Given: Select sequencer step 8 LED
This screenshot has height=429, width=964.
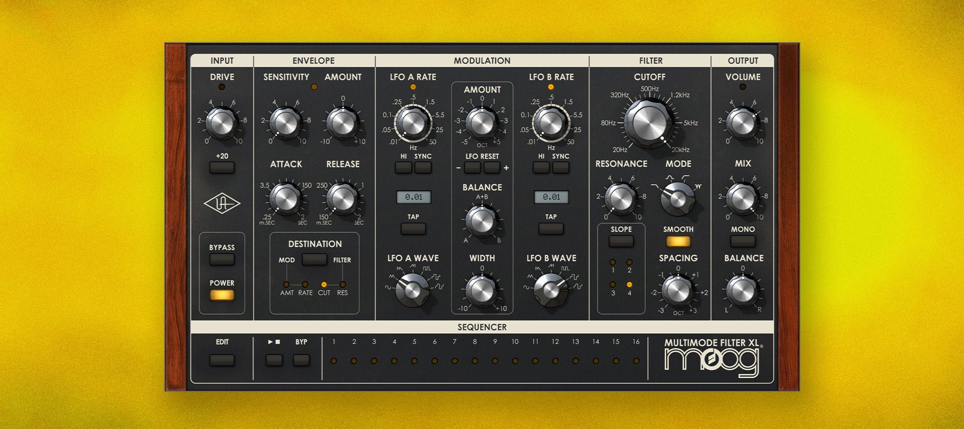Looking at the screenshot, I should (475, 361).
